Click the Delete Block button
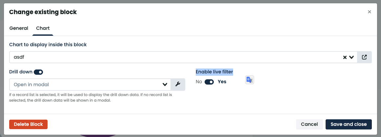Screen dimensions: 381x137 pos(29,124)
